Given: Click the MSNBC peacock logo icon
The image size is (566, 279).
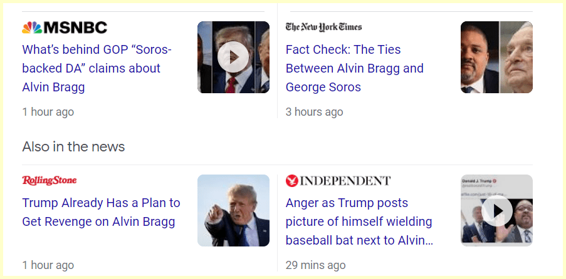Looking at the screenshot, I should (32, 28).
